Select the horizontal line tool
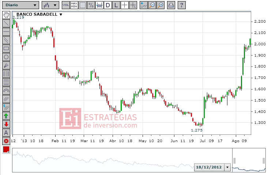The height and width of the screenshot is (175, 268). pyautogui.click(x=6, y=32)
